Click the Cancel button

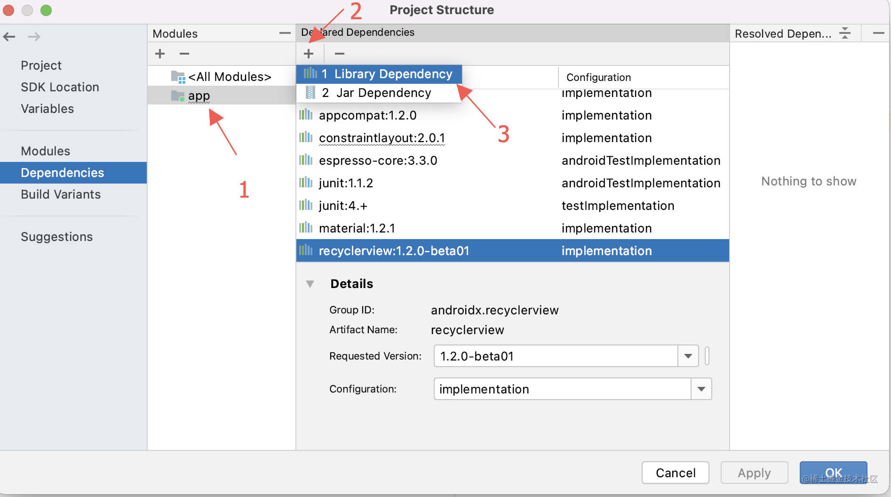point(676,473)
